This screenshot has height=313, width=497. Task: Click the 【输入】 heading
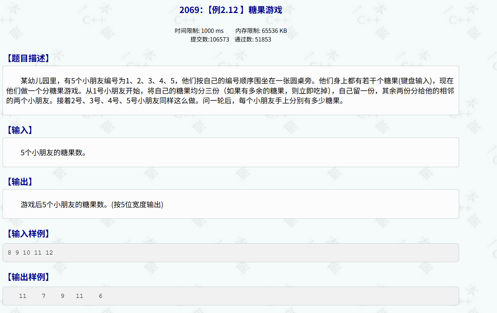pyautogui.click(x=19, y=130)
